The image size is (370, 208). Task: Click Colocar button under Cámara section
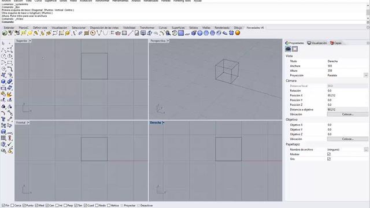coord(347,114)
